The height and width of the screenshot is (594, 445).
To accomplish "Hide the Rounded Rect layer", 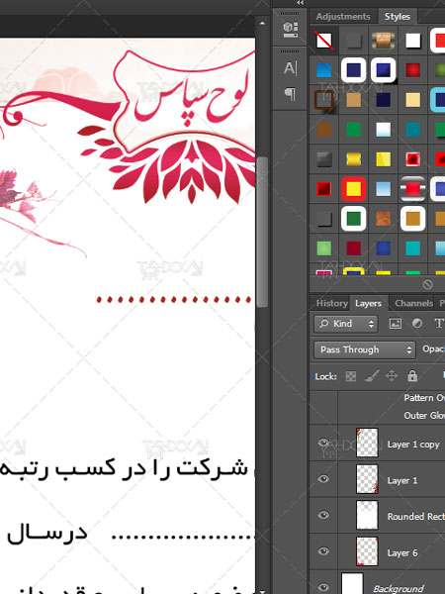I will 323,515.
